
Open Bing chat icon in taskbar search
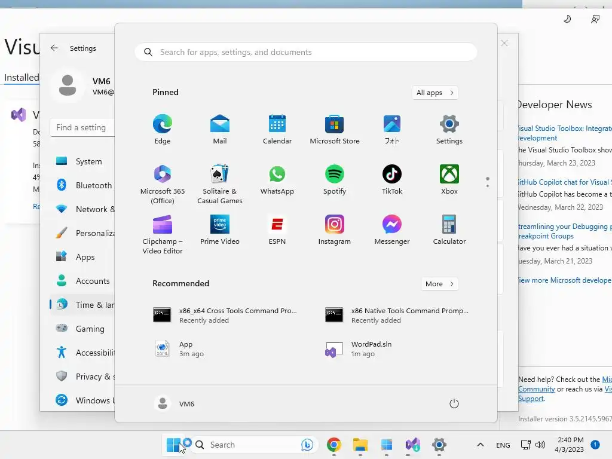(307, 445)
